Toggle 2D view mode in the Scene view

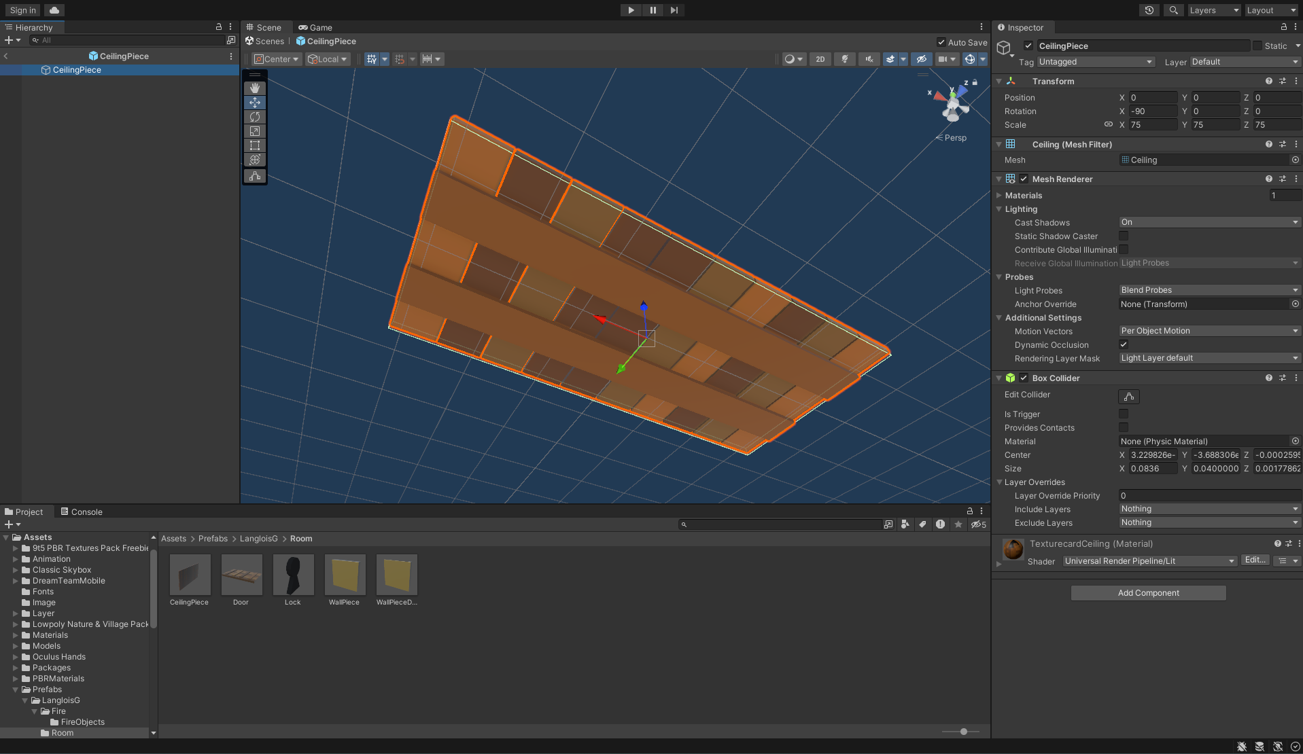click(x=820, y=59)
